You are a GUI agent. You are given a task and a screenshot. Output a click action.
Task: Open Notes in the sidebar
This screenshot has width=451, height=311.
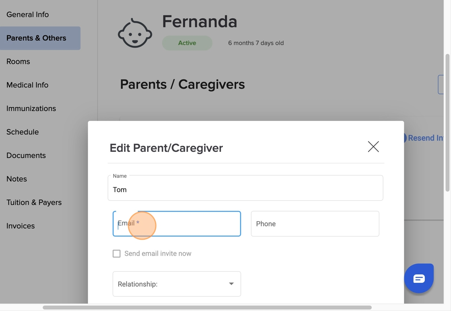click(17, 179)
